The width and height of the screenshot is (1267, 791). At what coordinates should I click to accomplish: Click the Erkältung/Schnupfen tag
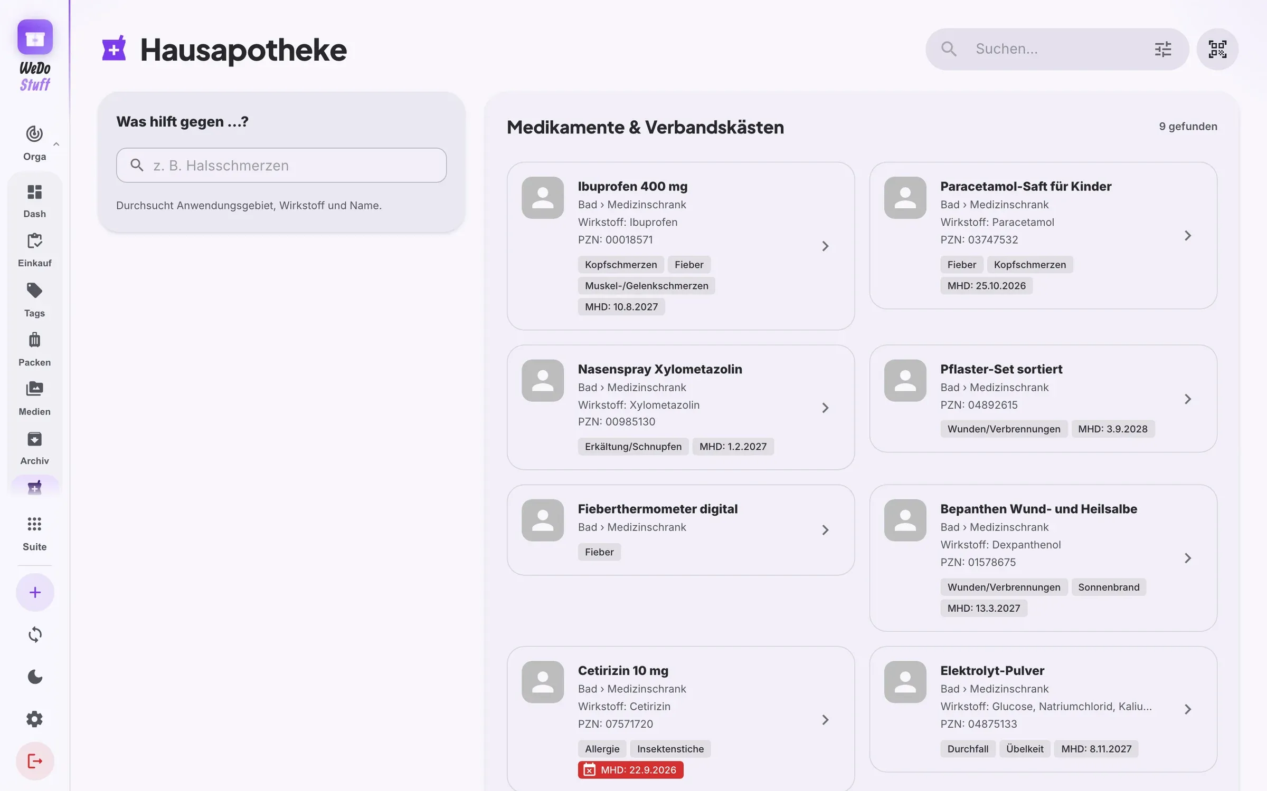click(633, 447)
